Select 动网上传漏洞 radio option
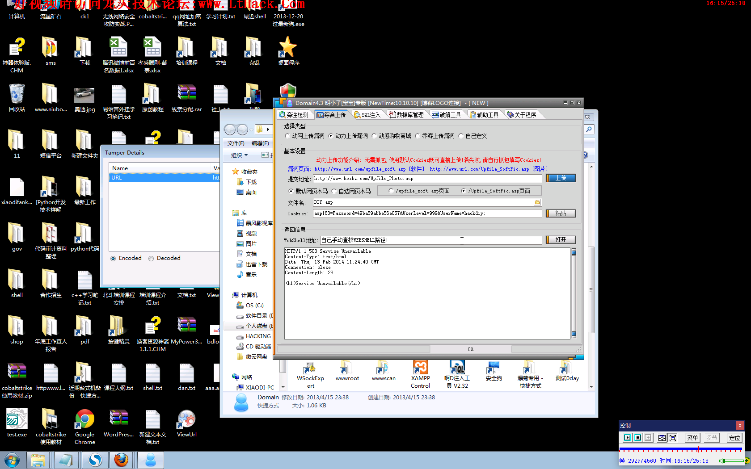751x469 pixels. pos(304,136)
